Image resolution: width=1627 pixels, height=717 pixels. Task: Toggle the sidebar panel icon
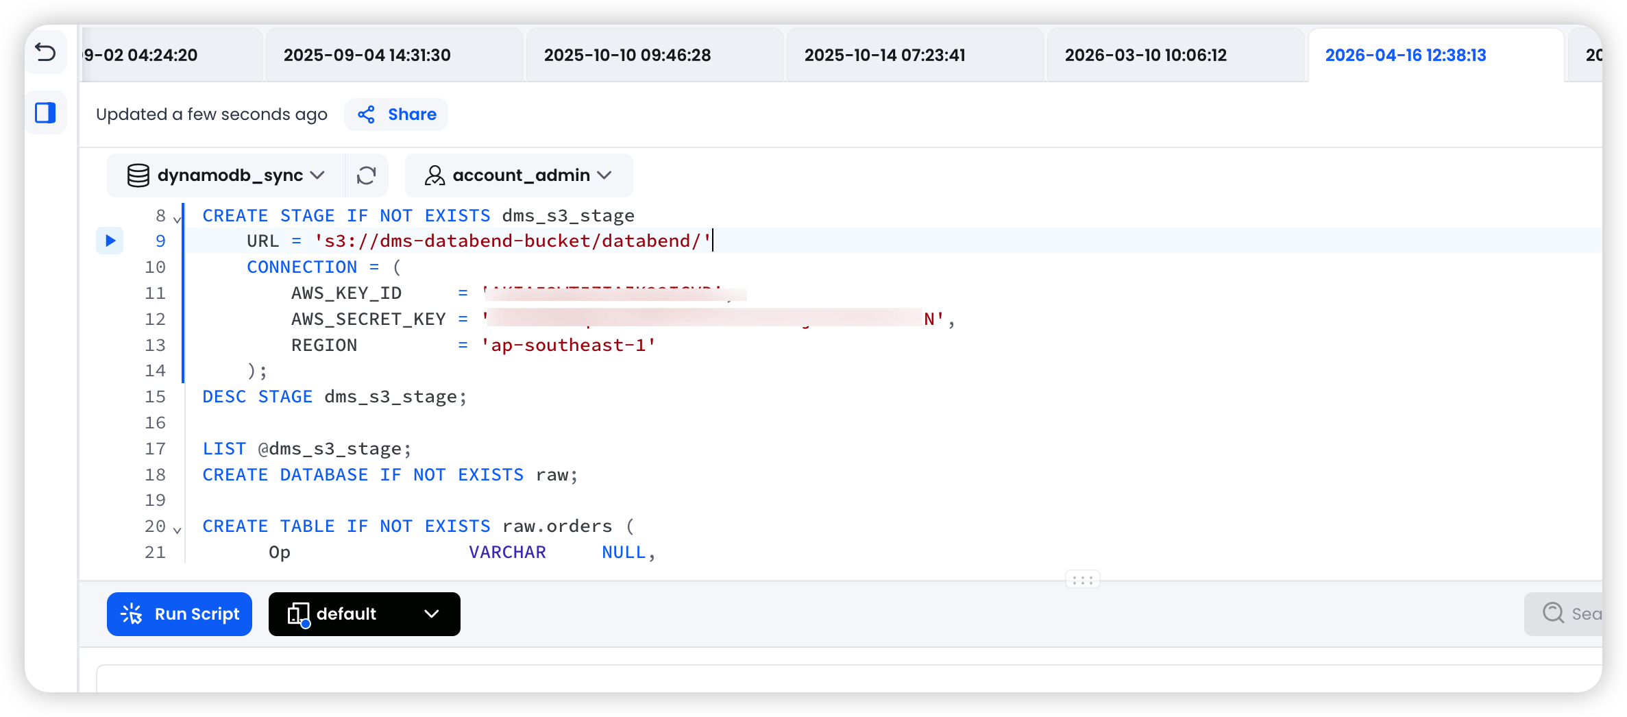pyautogui.click(x=45, y=112)
